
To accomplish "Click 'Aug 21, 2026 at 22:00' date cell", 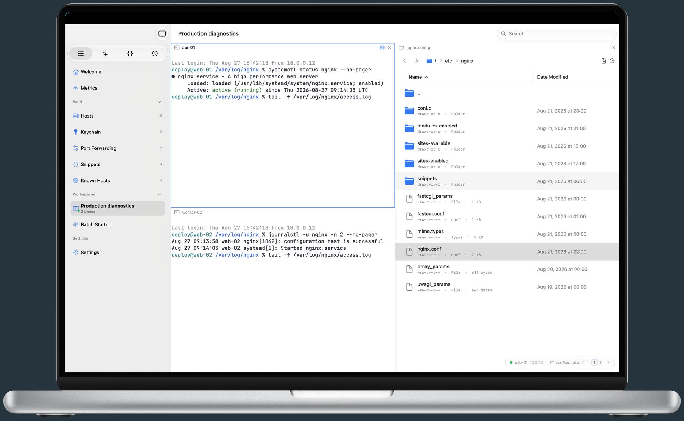I will (562, 252).
